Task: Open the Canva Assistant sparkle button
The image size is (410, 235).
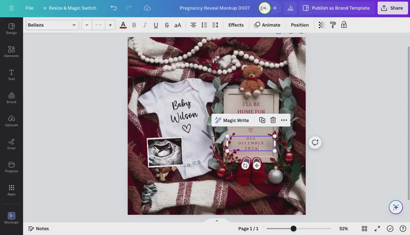Action: click(396, 207)
